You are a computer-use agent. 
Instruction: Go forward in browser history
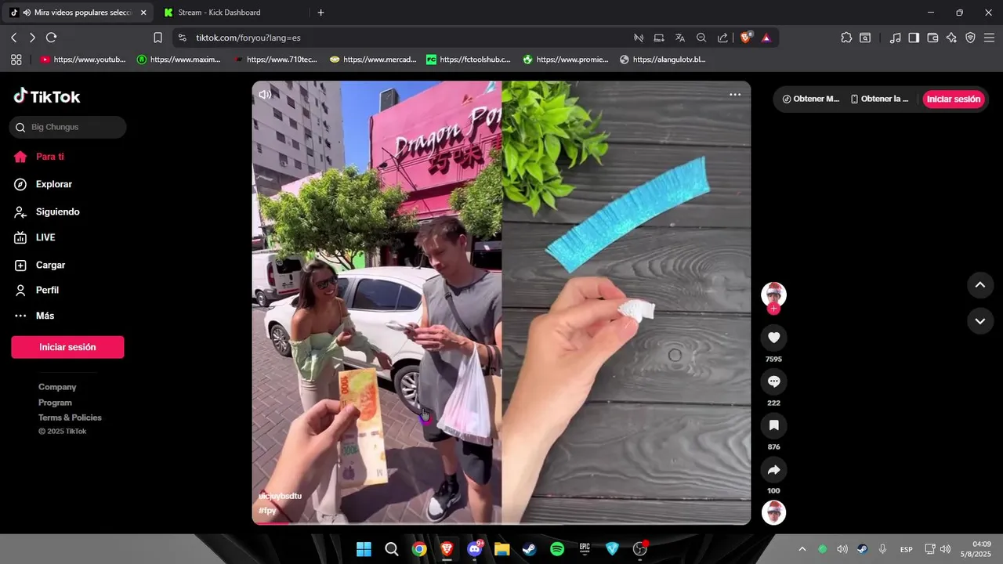click(32, 38)
